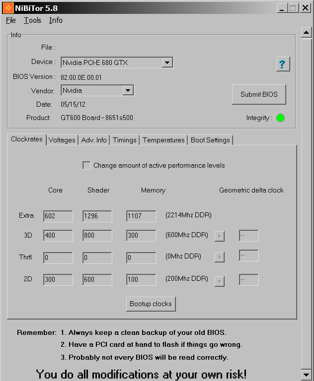This screenshot has width=314, height=381.
Task: Click the arrow button next to Thrtl row
Action: (220, 257)
